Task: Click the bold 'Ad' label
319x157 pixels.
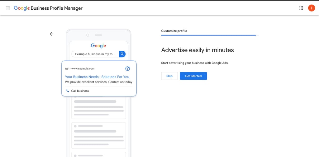Action: click(67, 69)
